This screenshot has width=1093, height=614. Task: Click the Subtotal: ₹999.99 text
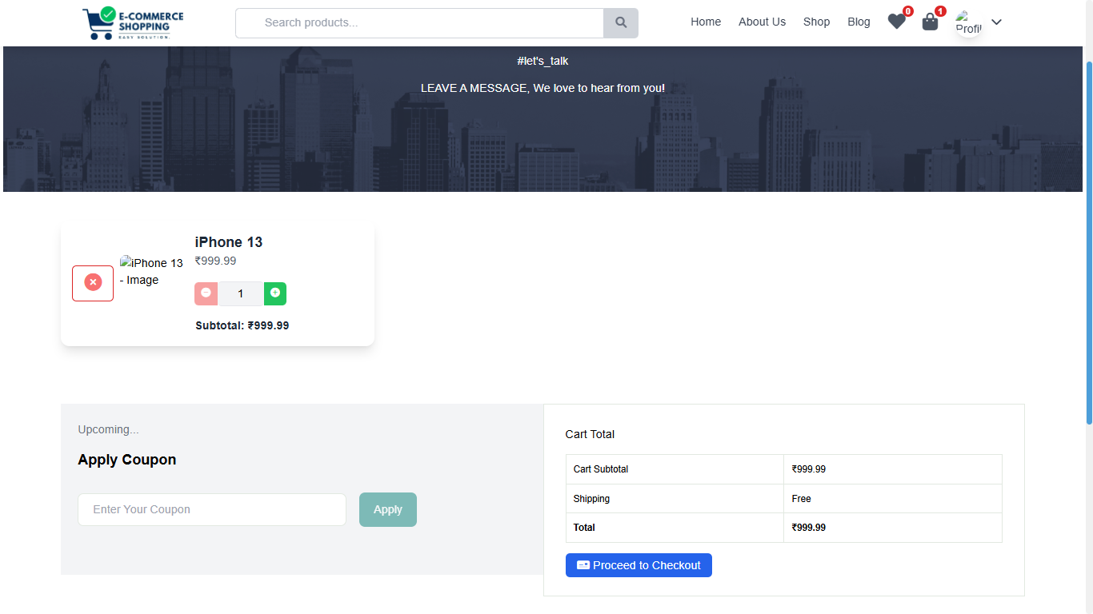(x=242, y=325)
